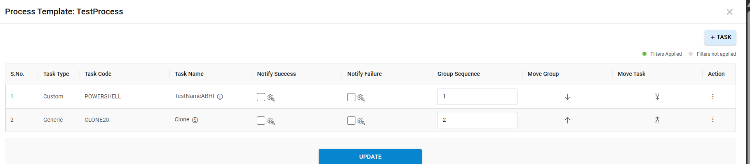
Task: Click Group Sequence input containing 2
Action: coord(477,120)
